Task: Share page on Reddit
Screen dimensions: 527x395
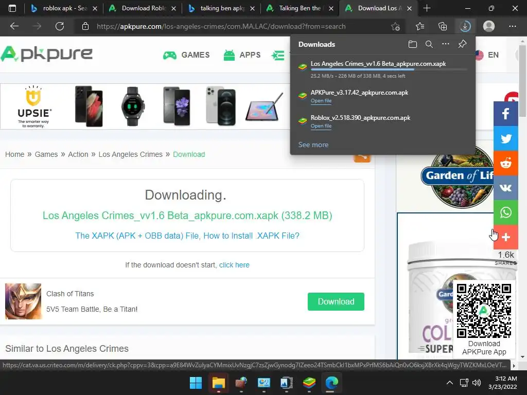Action: click(x=505, y=163)
